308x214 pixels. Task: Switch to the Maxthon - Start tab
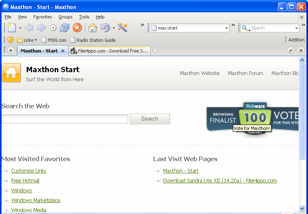(39, 51)
